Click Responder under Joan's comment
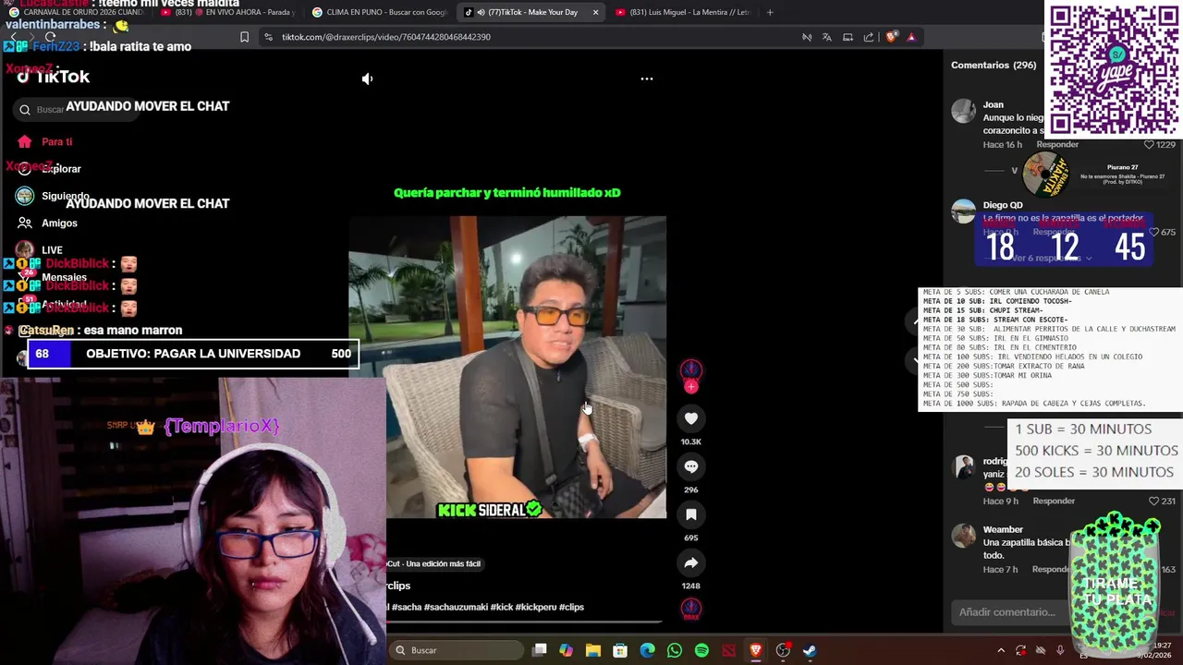Viewport: 1183px width, 665px height. coord(1057,145)
